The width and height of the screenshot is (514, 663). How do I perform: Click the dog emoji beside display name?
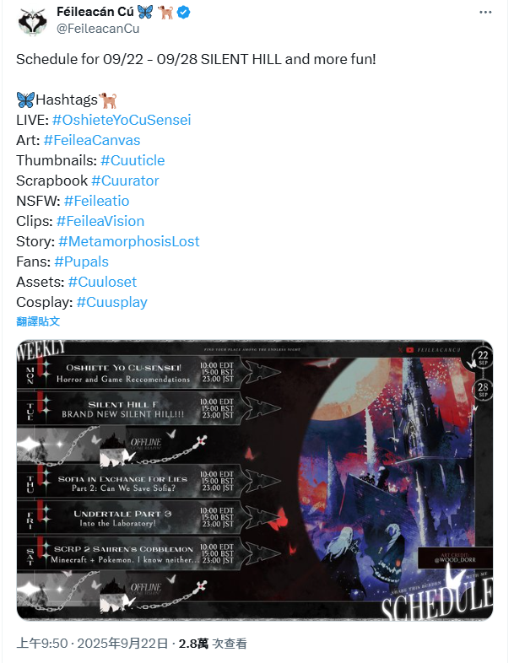[165, 13]
